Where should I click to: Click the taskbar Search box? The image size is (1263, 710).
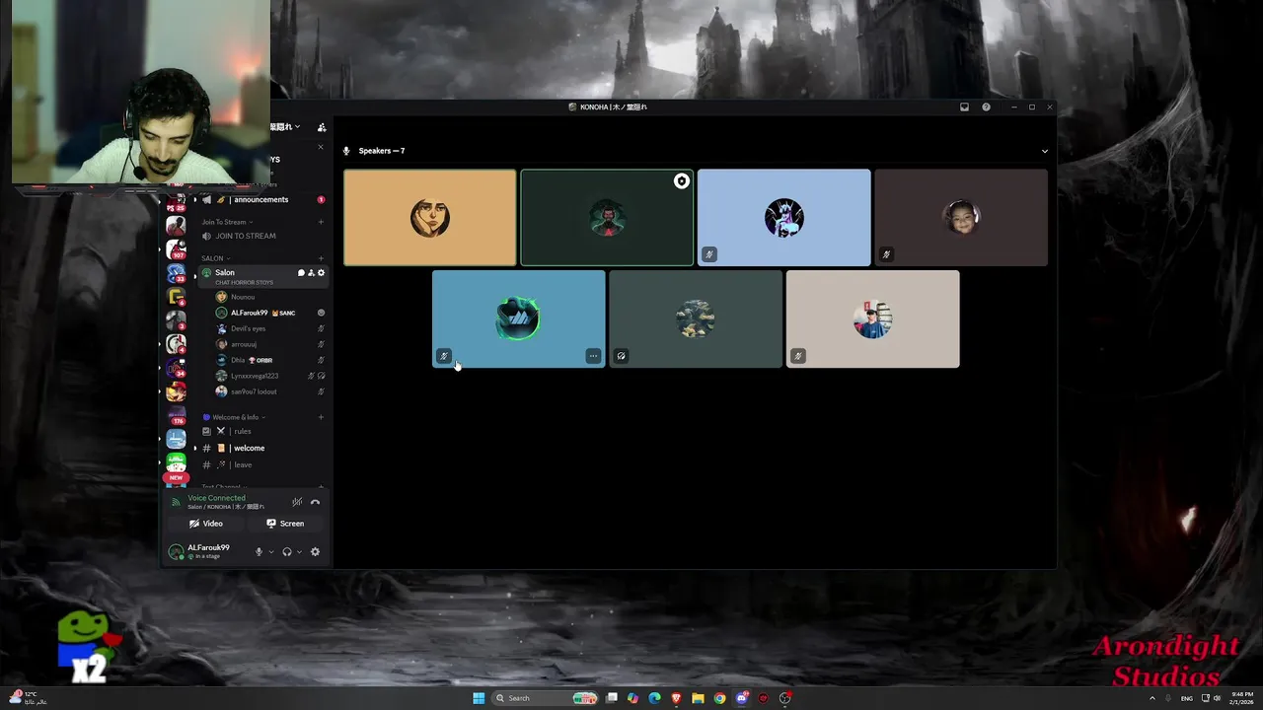point(546,698)
